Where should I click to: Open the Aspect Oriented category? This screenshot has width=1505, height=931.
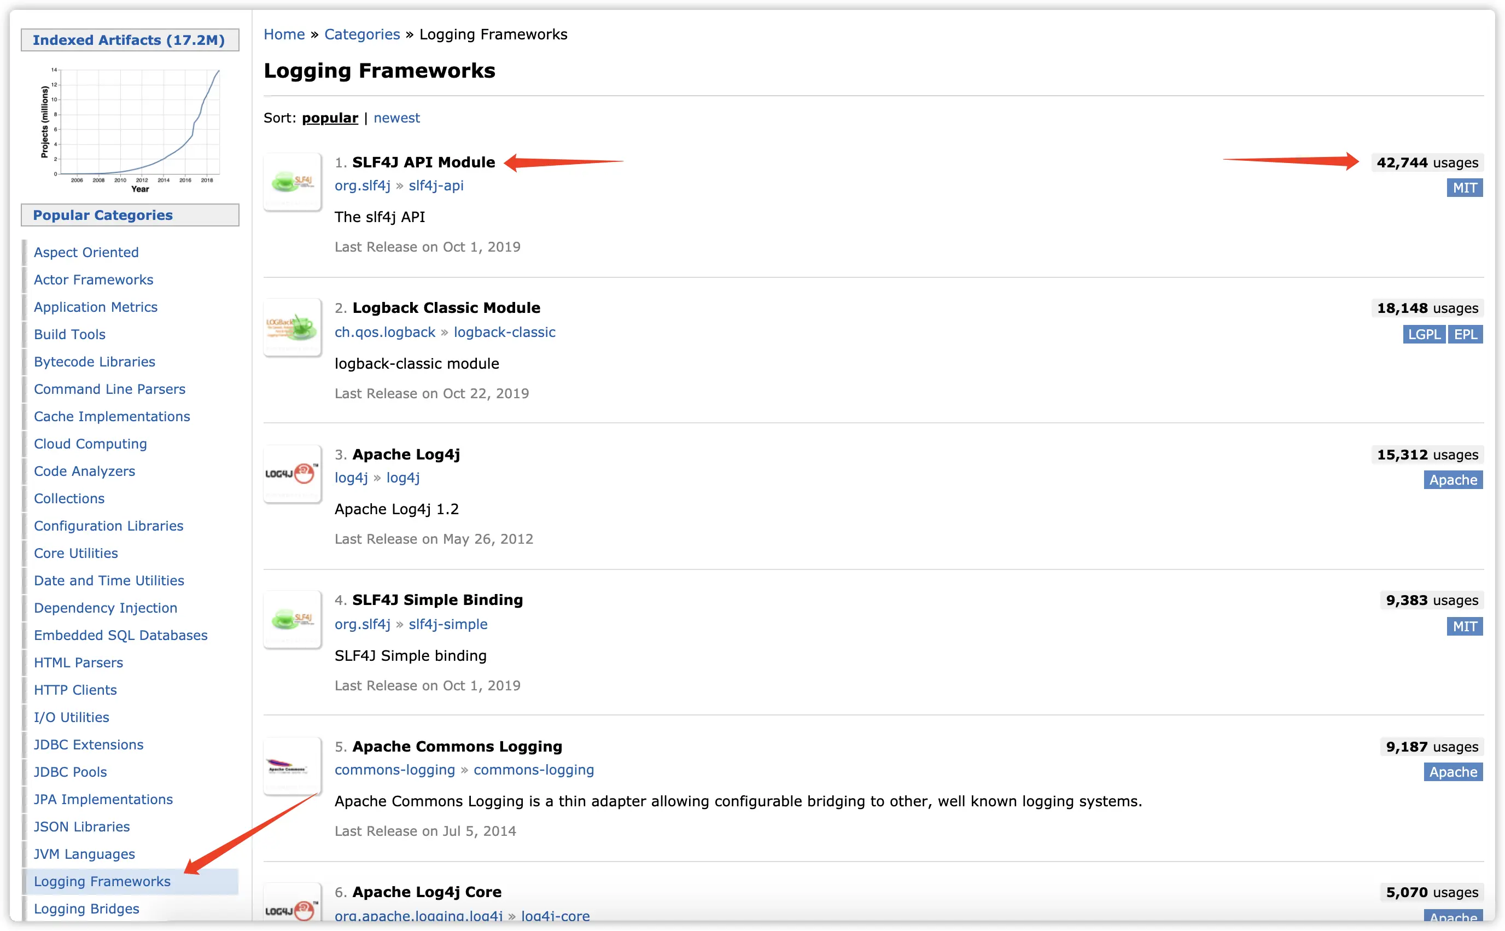[86, 253]
